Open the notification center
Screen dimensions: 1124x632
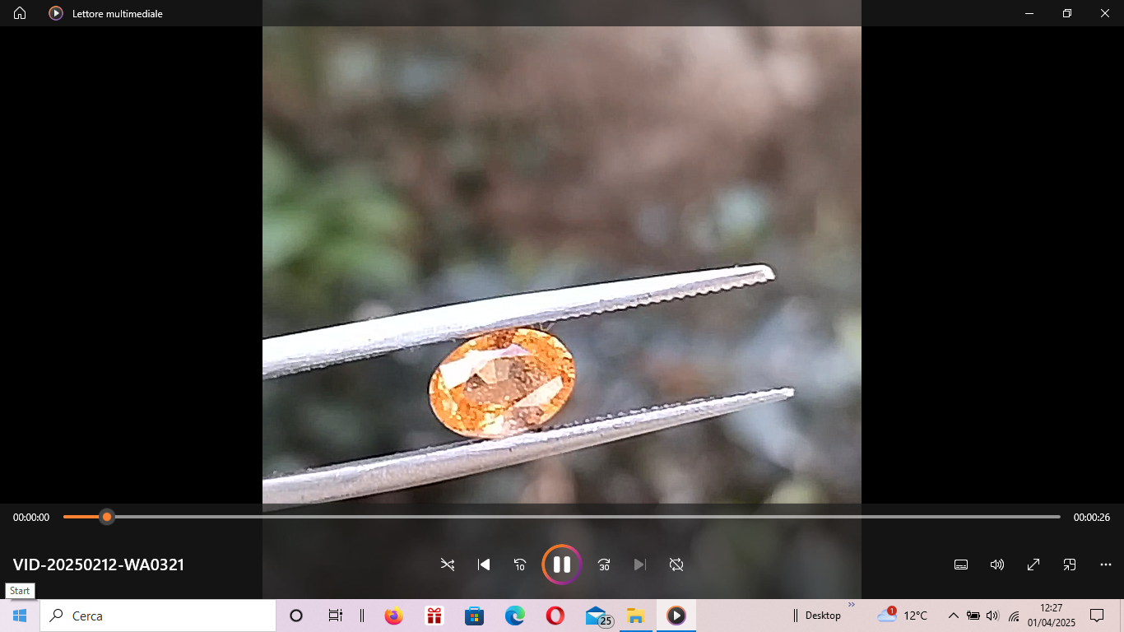click(1097, 616)
